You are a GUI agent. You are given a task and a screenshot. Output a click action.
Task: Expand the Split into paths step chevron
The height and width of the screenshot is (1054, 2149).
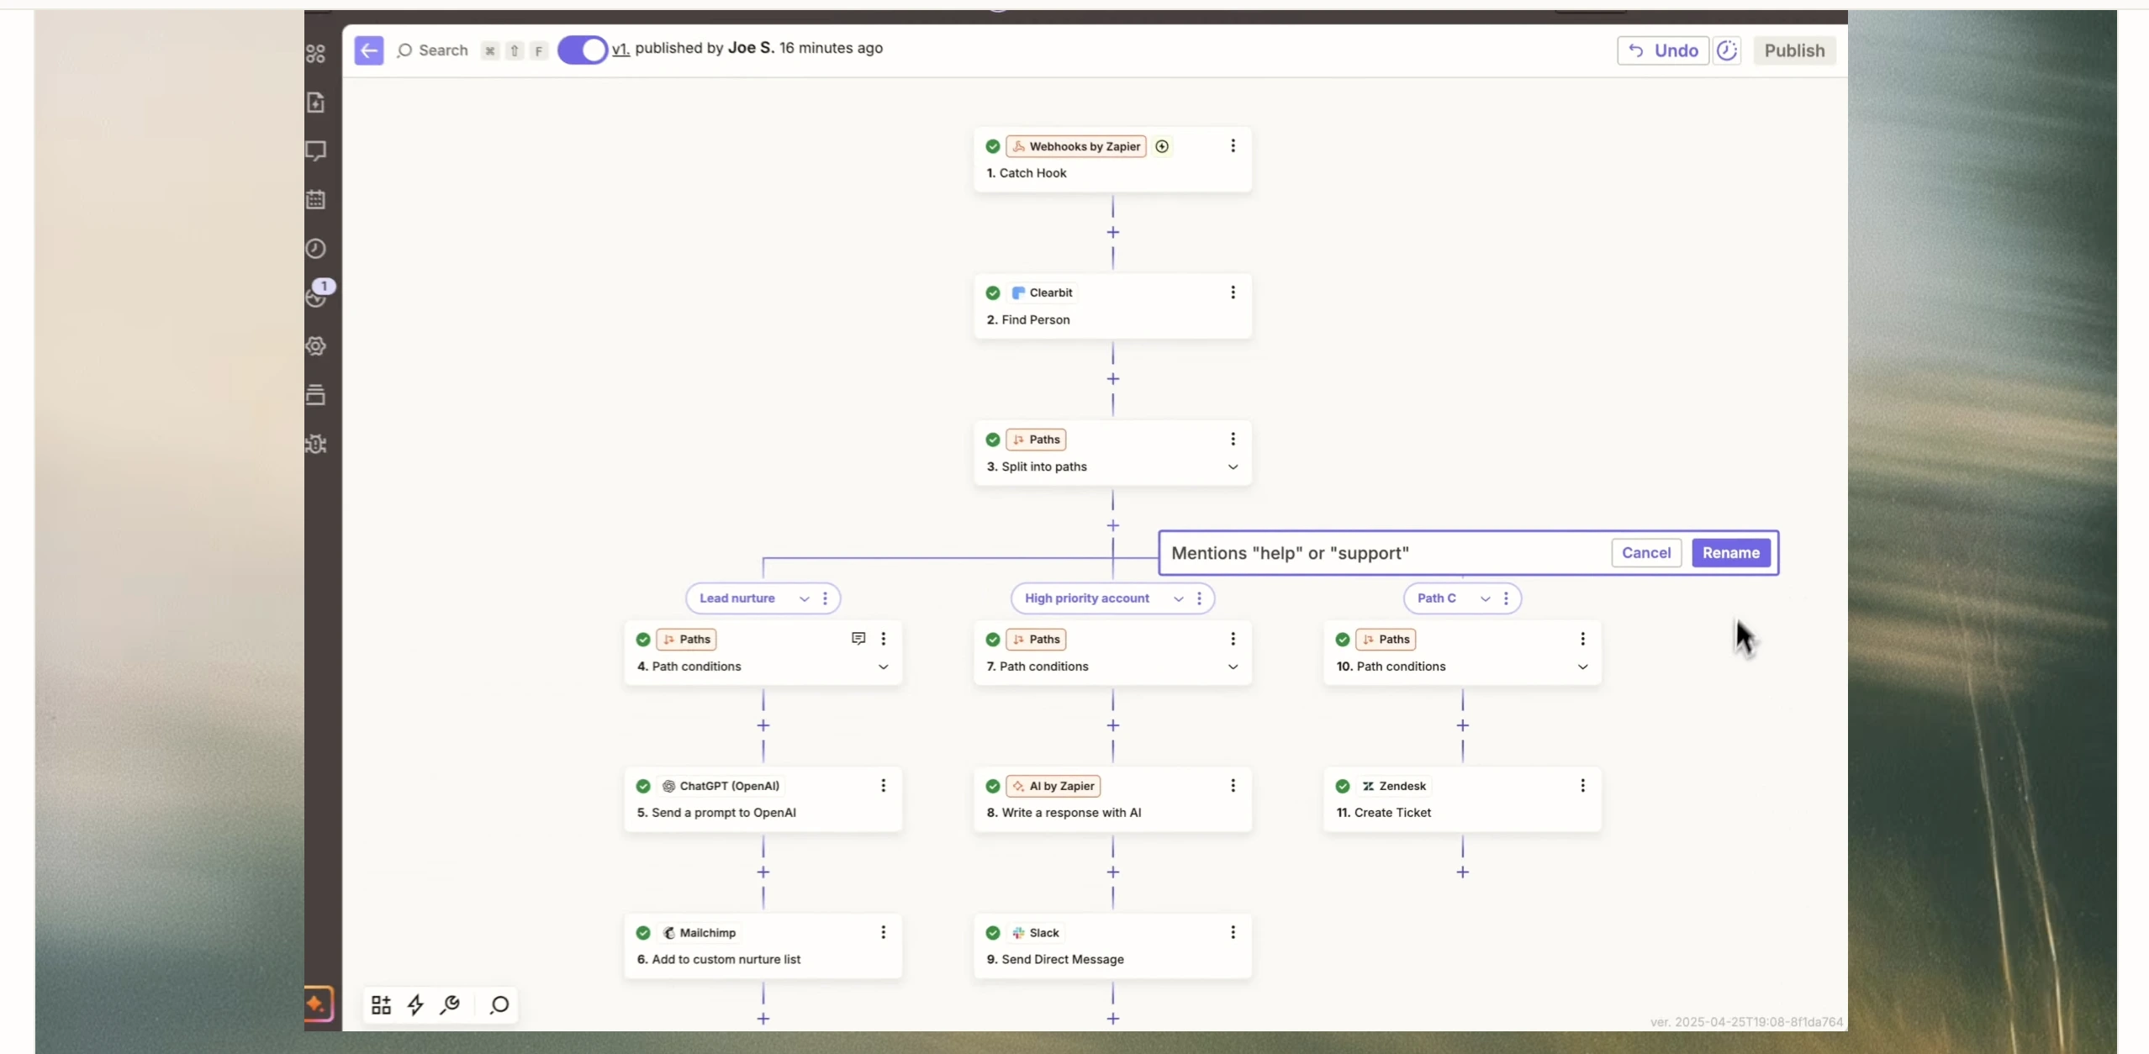point(1233,466)
